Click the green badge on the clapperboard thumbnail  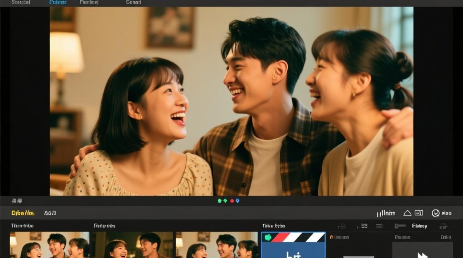click(x=268, y=237)
